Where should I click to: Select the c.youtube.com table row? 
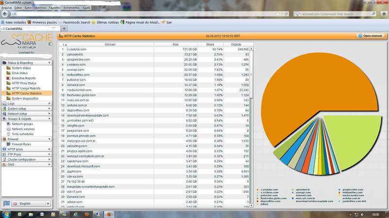pos(154,49)
